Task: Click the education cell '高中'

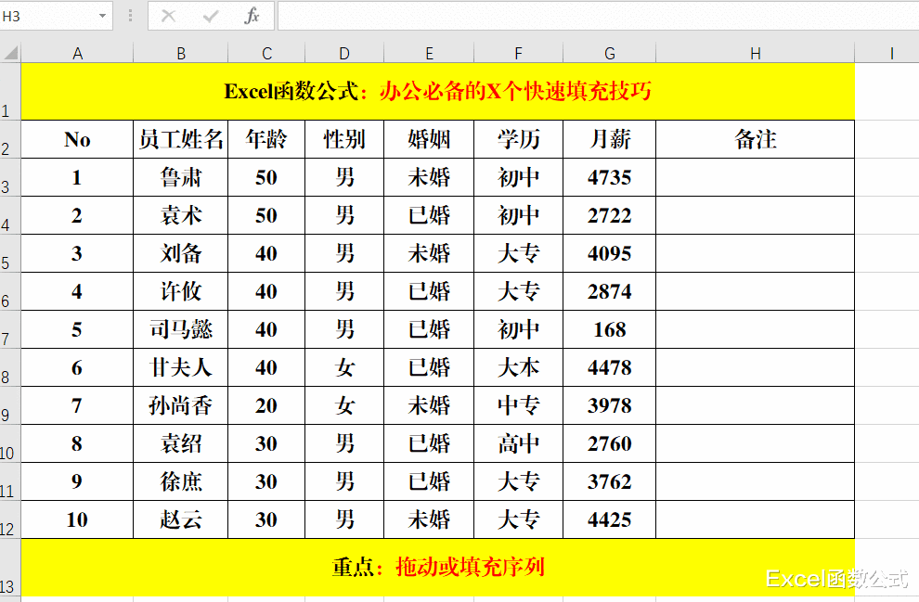Action: tap(519, 444)
